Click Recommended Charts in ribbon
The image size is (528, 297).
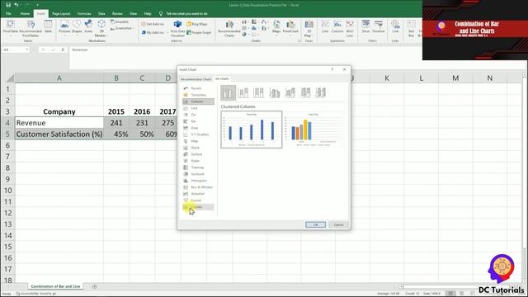click(x=229, y=28)
